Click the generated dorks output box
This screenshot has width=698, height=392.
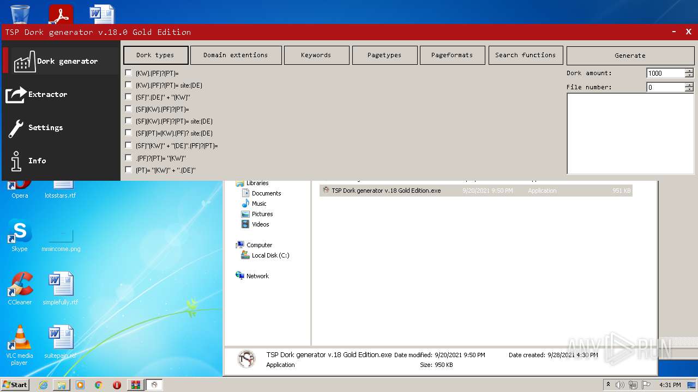click(630, 133)
